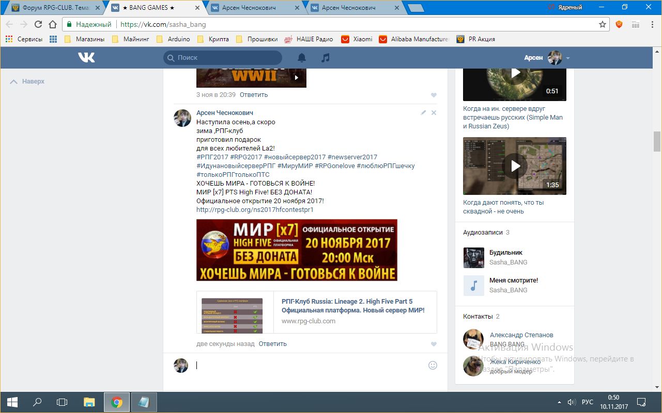
Task: Show hidden tray icons
Action: click(559, 402)
